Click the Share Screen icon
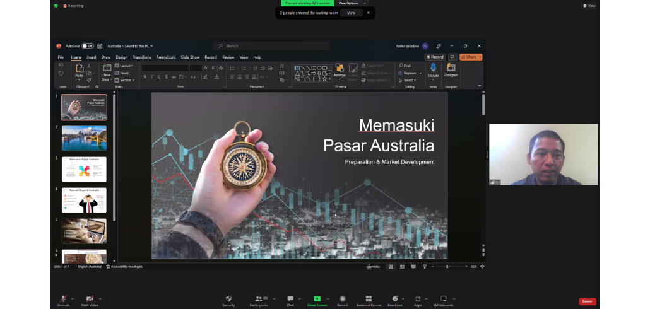 [x=317, y=298]
